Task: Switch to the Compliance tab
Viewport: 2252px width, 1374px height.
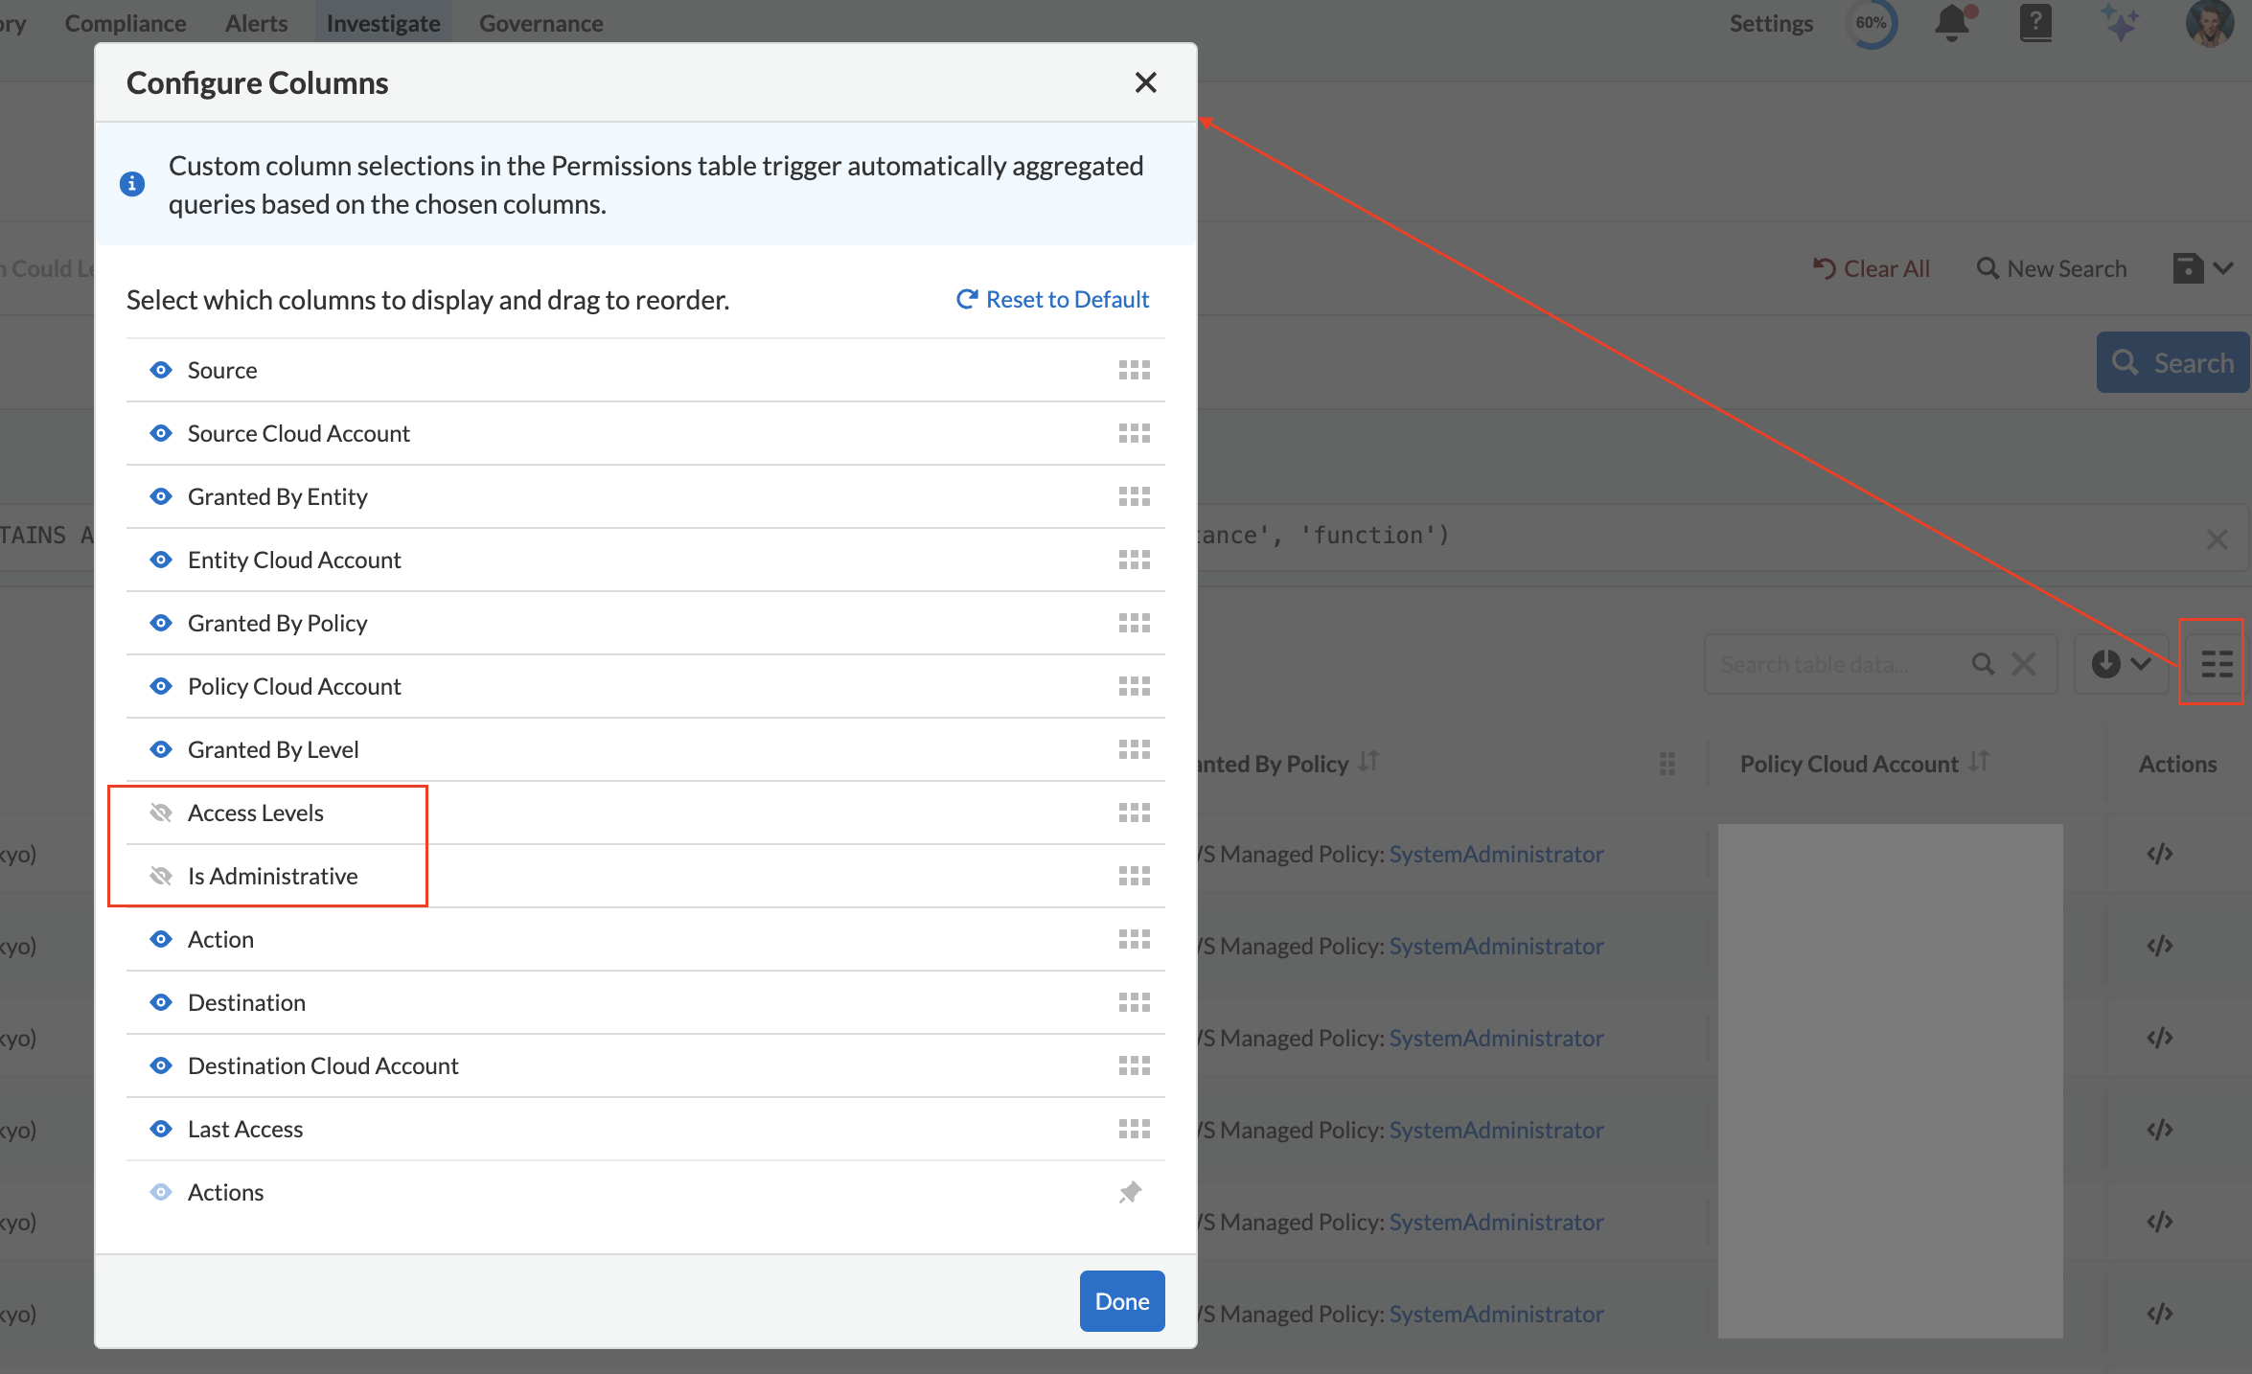Action: coord(126,23)
